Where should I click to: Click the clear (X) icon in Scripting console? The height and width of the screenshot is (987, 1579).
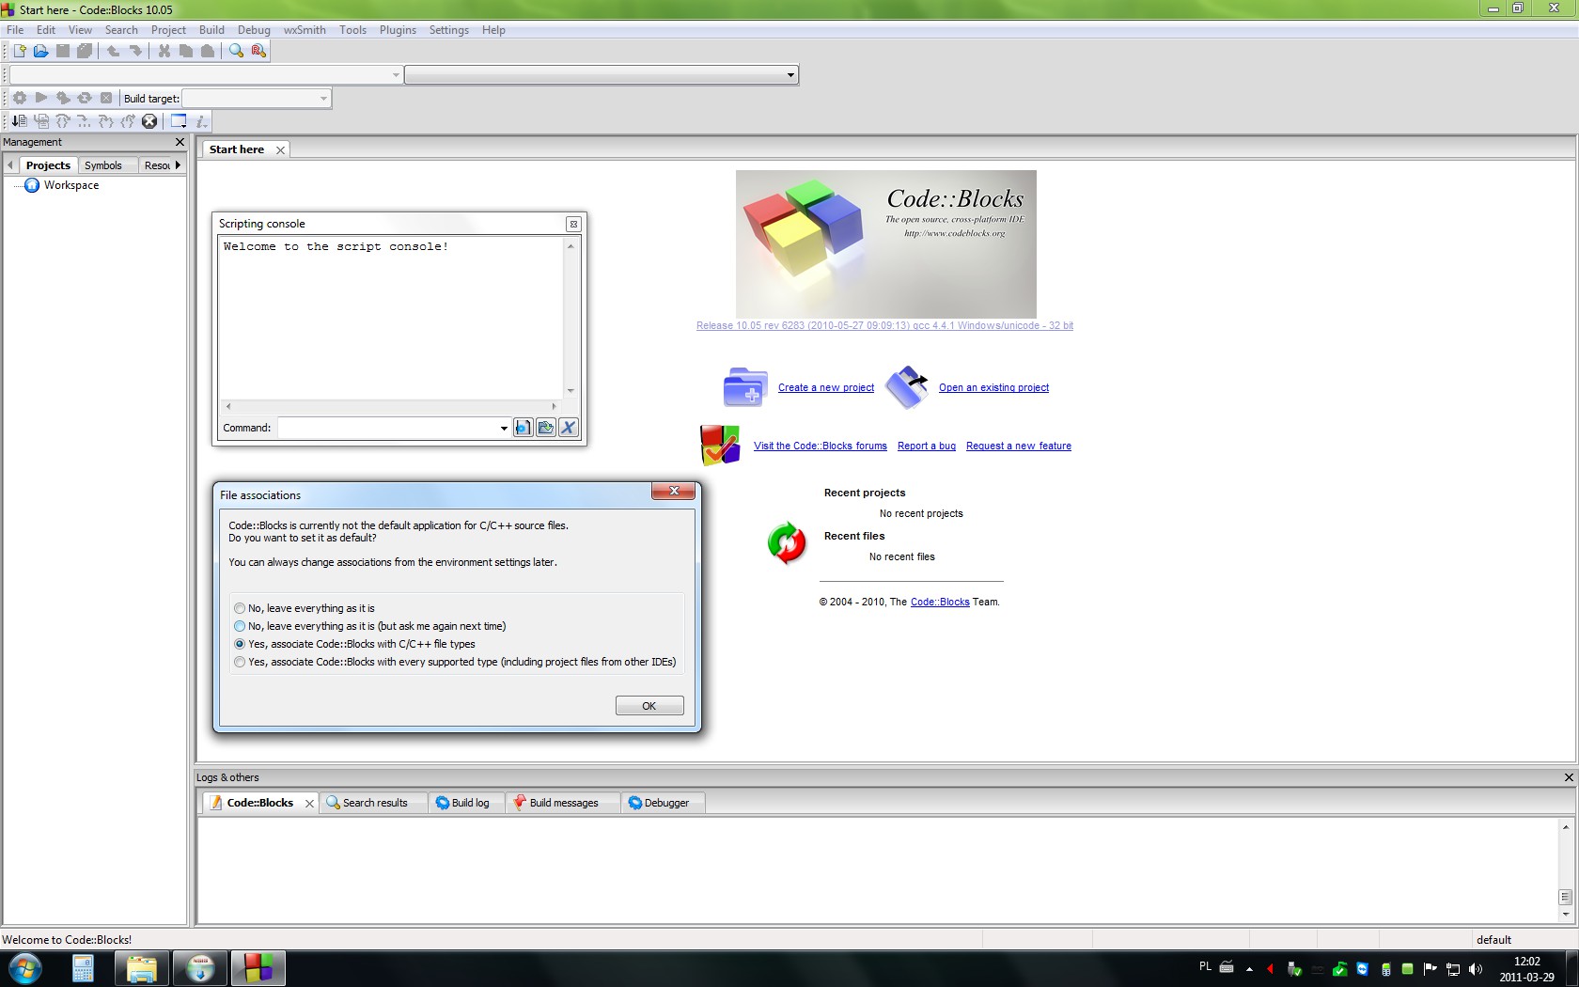[x=568, y=428]
